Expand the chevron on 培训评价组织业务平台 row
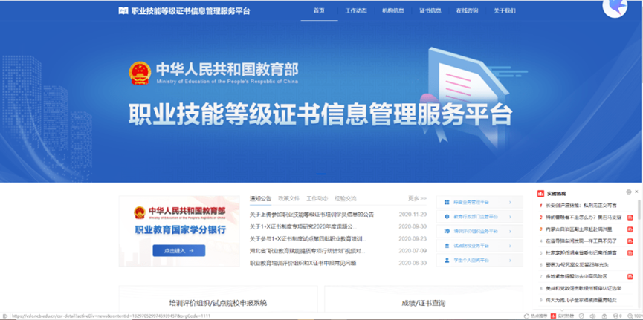 coord(510,232)
